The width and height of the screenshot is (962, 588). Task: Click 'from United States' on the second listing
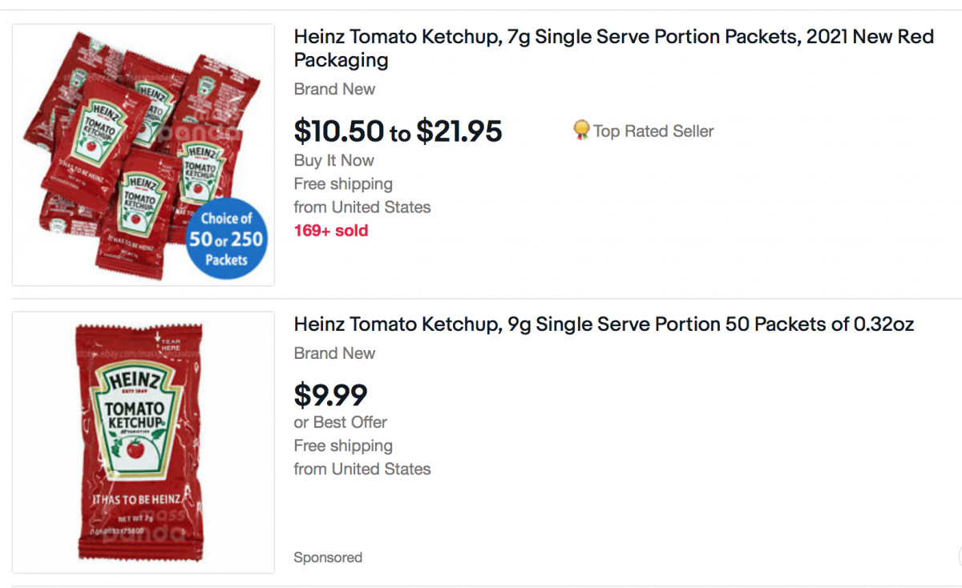pos(362,469)
